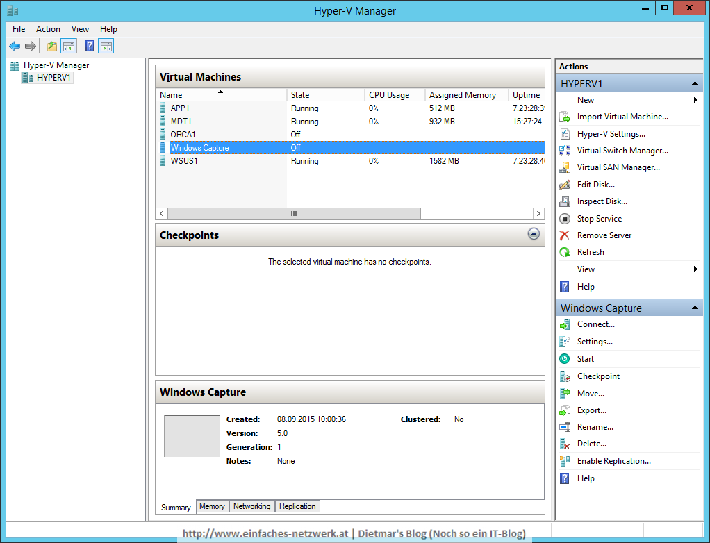Select the APP1 virtual machine row

click(x=350, y=108)
